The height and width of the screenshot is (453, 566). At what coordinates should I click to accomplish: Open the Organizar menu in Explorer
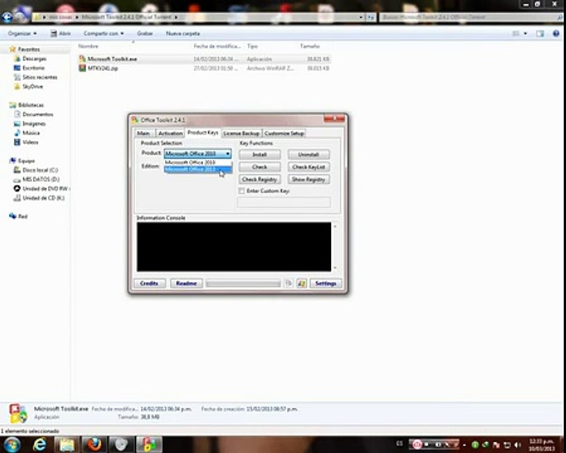tap(23, 33)
